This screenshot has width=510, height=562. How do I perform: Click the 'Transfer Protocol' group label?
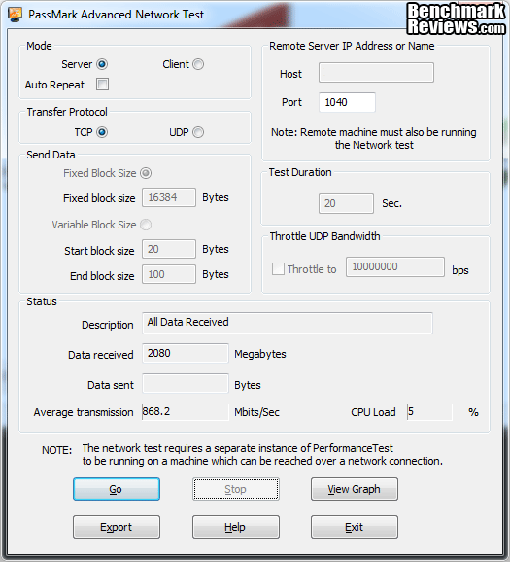67,112
